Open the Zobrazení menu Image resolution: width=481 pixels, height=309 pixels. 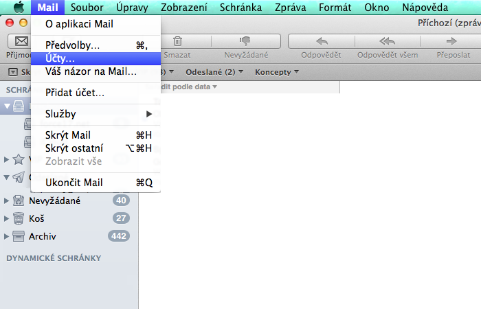tap(184, 8)
